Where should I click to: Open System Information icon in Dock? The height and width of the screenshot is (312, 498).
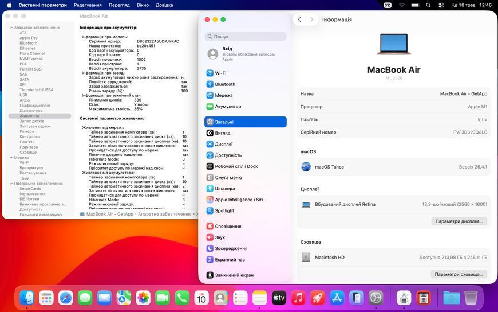tap(404, 298)
